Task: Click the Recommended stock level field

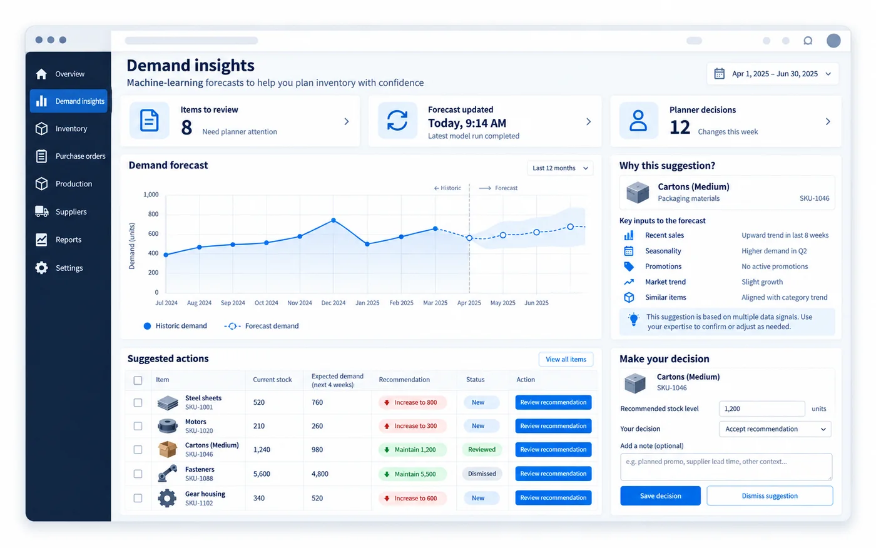Action: pyautogui.click(x=762, y=409)
